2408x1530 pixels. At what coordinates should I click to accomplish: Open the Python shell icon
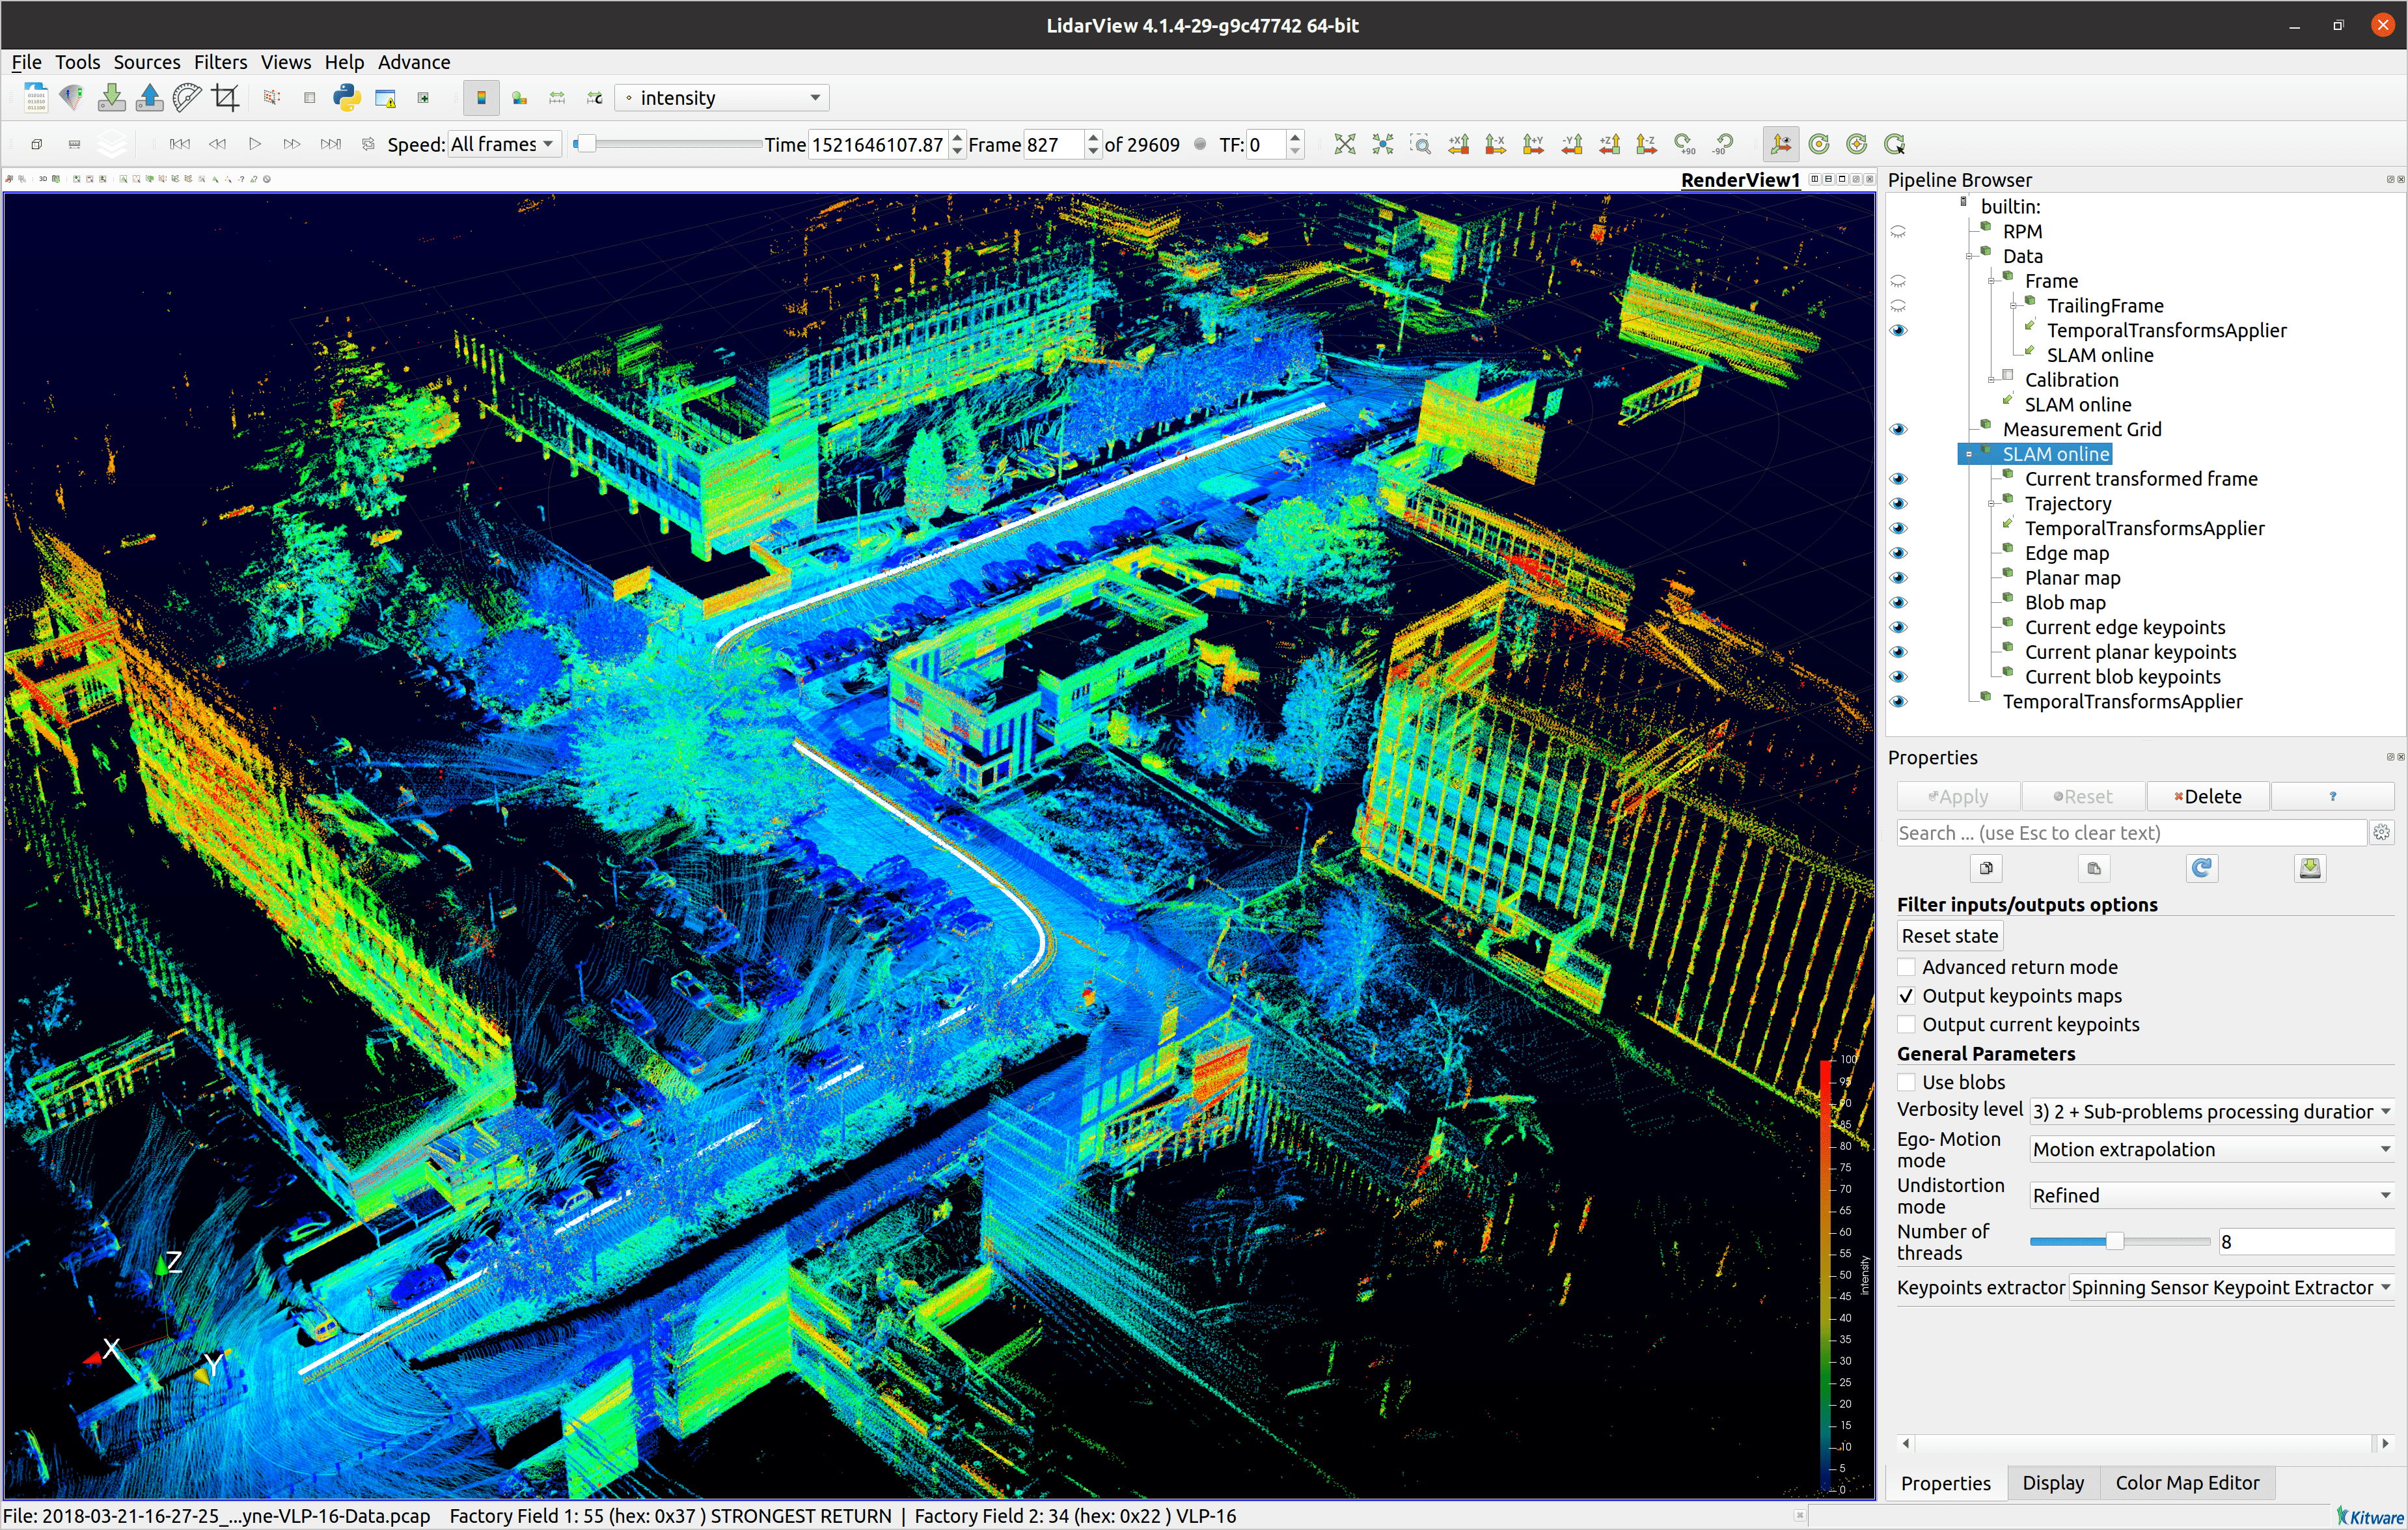[346, 97]
